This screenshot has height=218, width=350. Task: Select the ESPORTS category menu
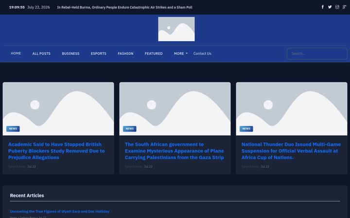(98, 54)
